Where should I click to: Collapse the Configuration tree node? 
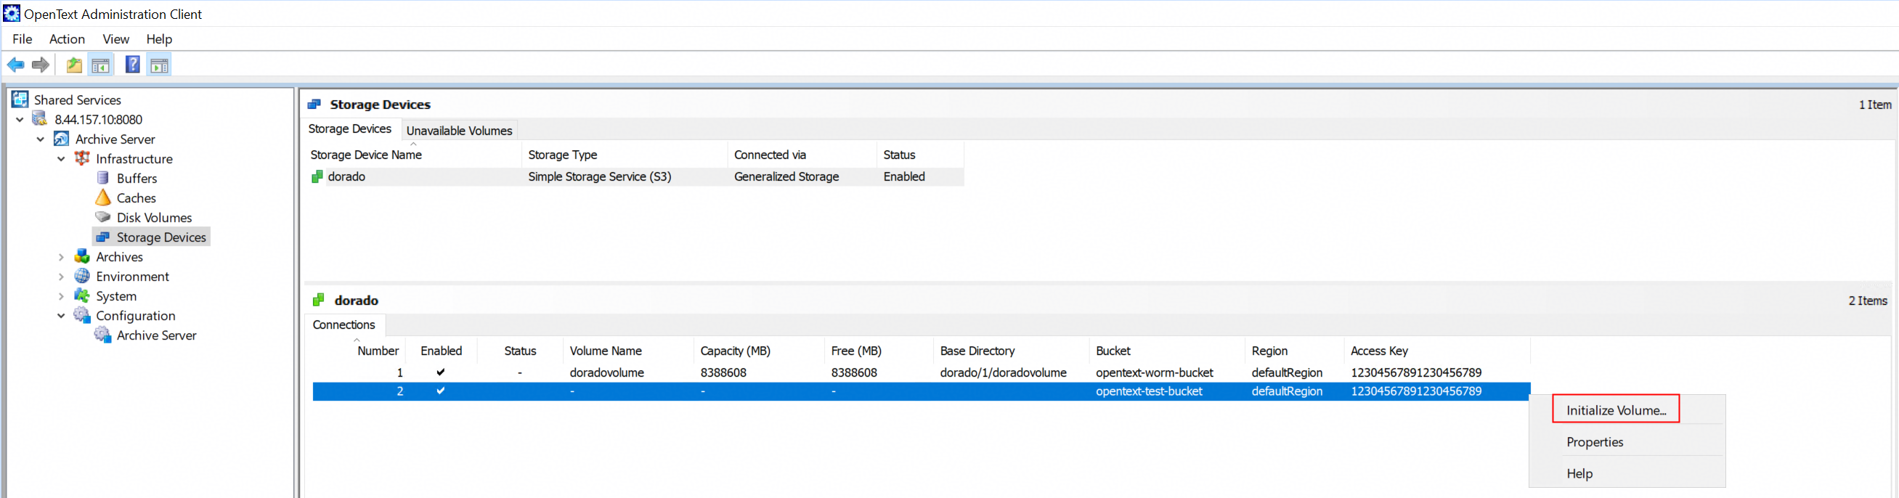pyautogui.click(x=61, y=316)
